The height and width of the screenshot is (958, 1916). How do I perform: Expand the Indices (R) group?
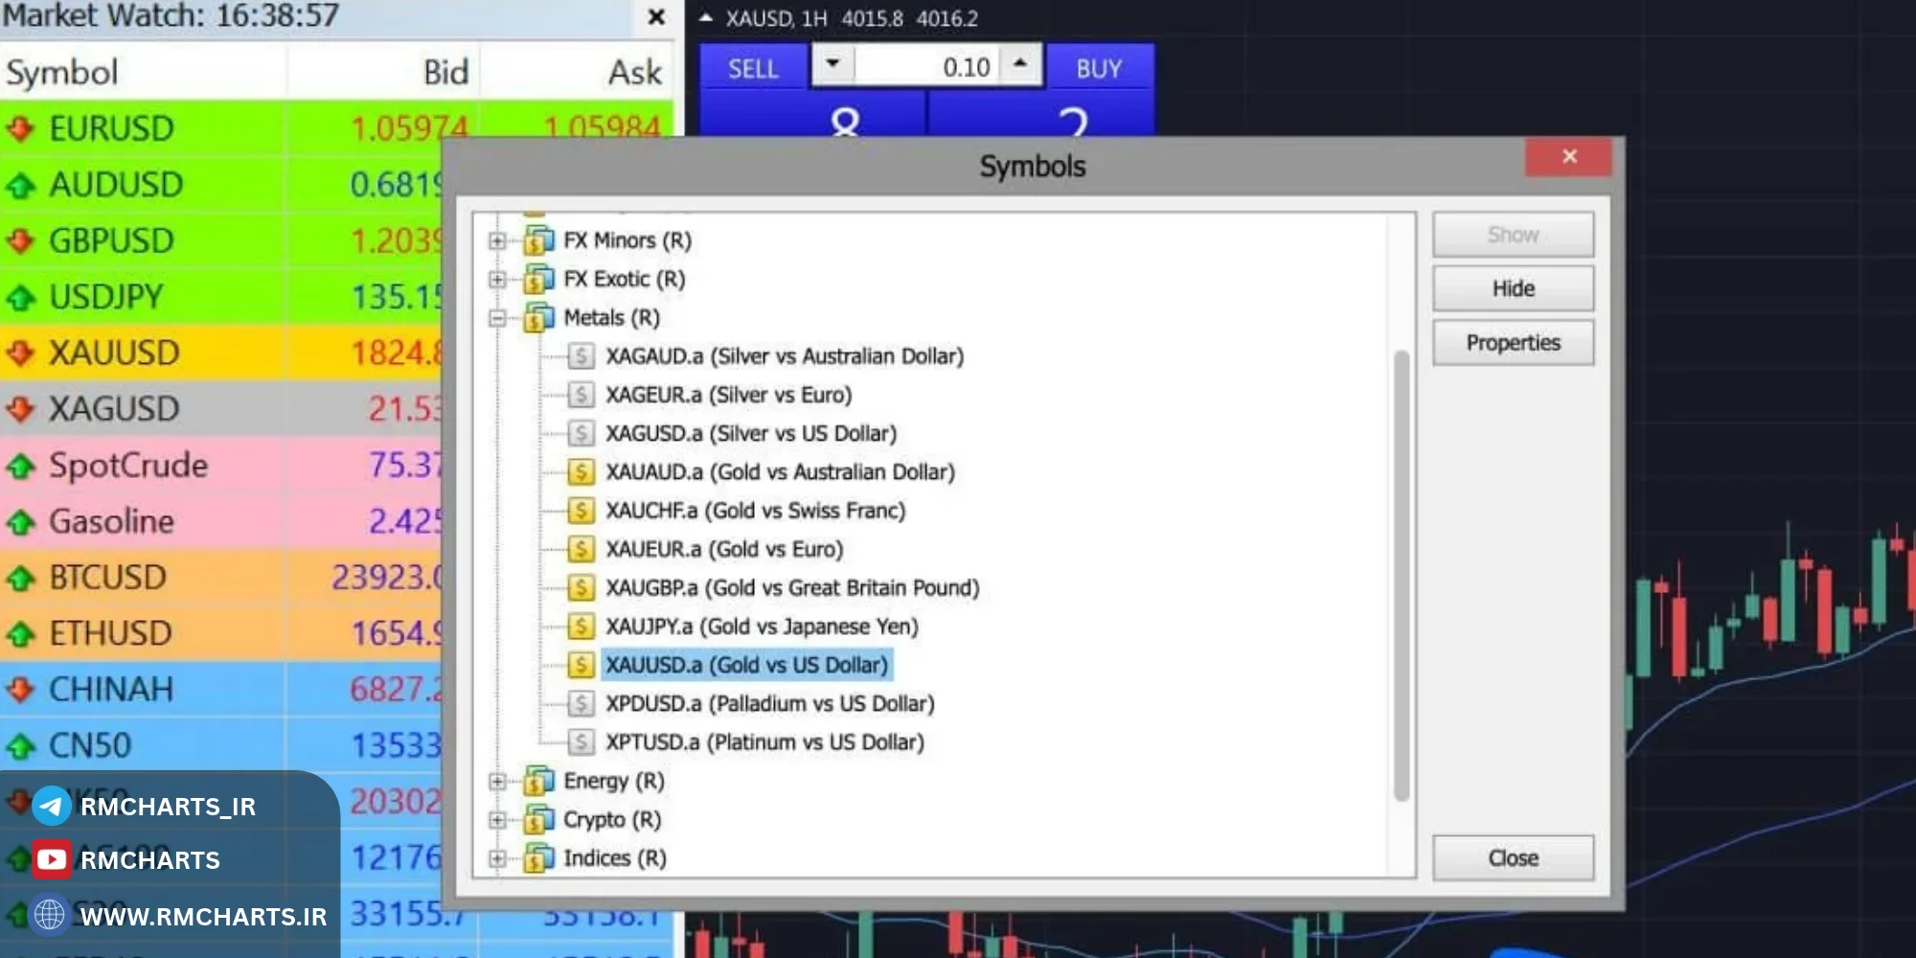point(496,859)
